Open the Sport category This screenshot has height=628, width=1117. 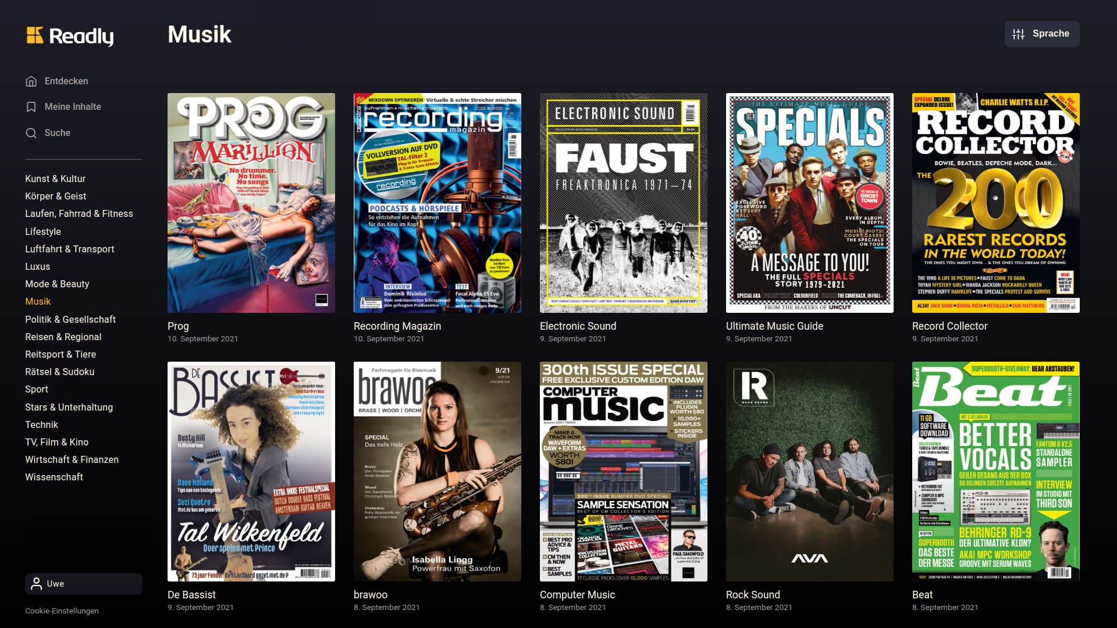(x=37, y=389)
